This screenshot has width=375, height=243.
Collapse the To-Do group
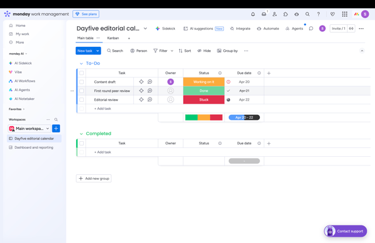81,64
